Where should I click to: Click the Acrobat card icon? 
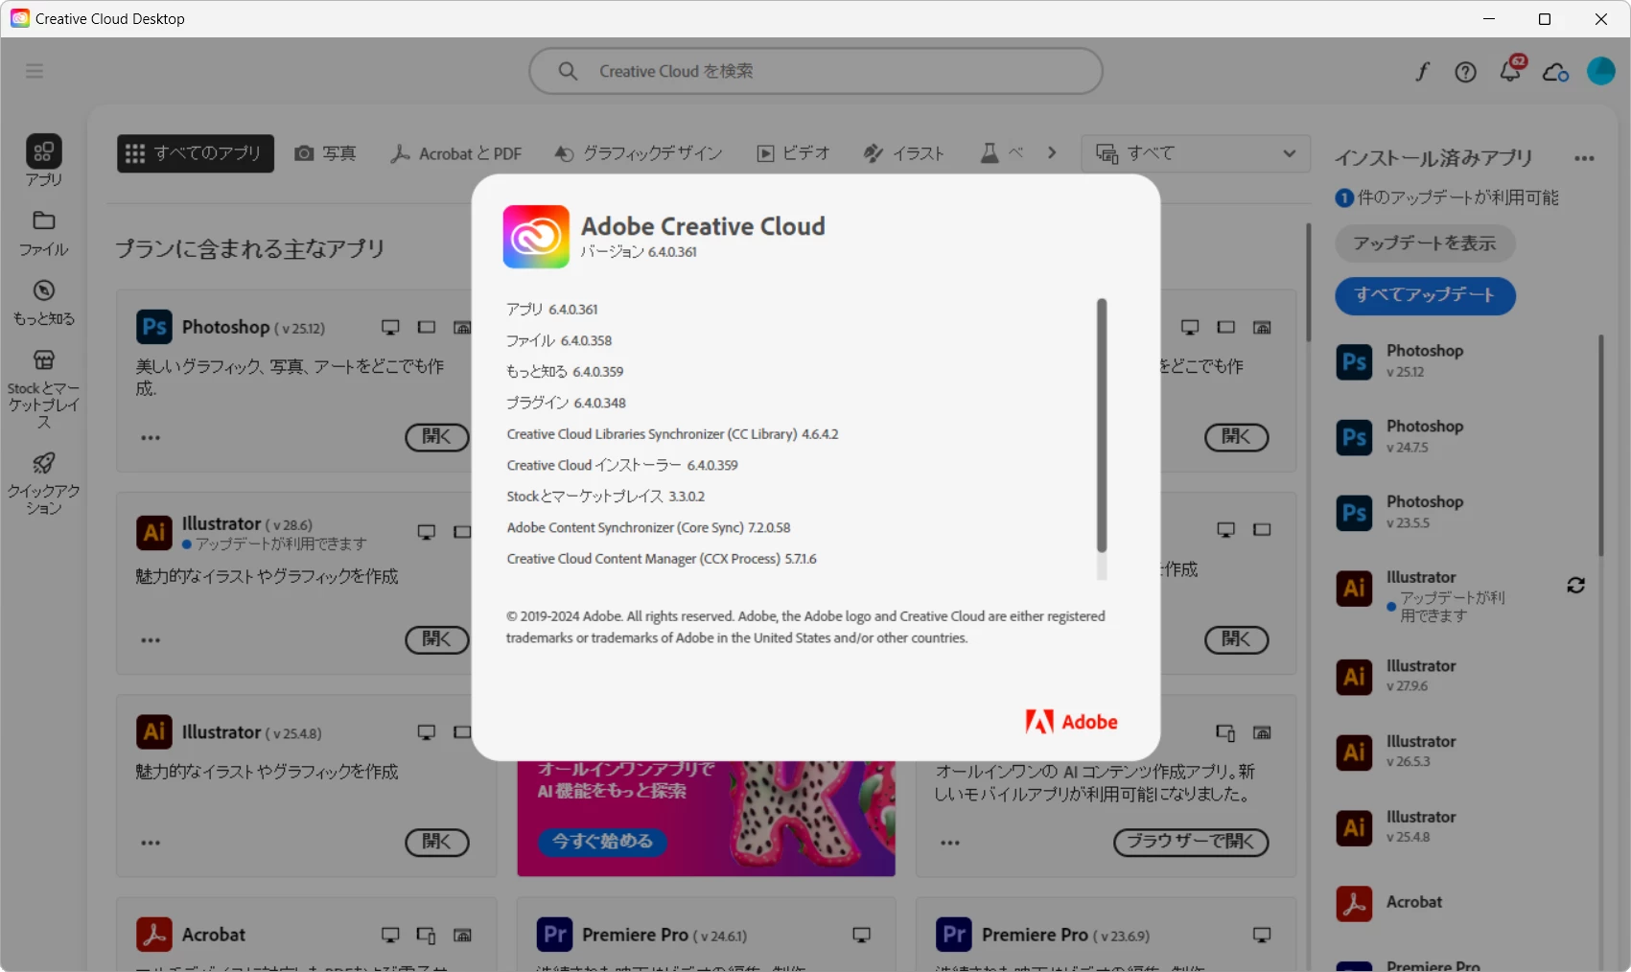[x=154, y=935]
